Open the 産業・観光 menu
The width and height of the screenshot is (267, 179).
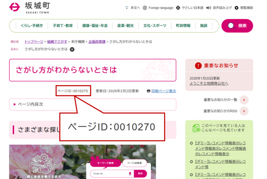tap(125, 26)
